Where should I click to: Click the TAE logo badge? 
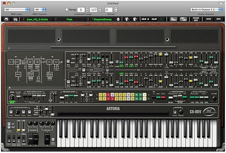209,112
